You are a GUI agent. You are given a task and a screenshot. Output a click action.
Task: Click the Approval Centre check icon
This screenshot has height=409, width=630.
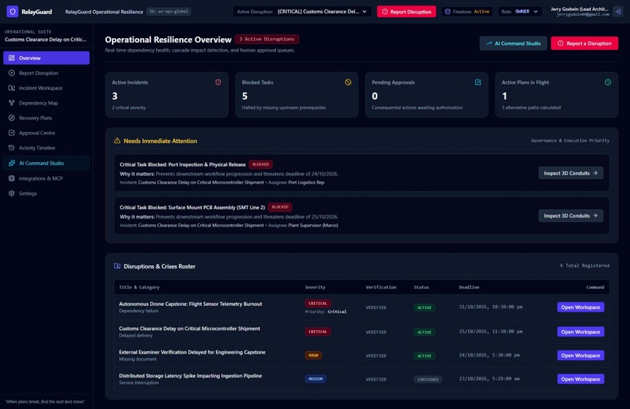pos(12,133)
